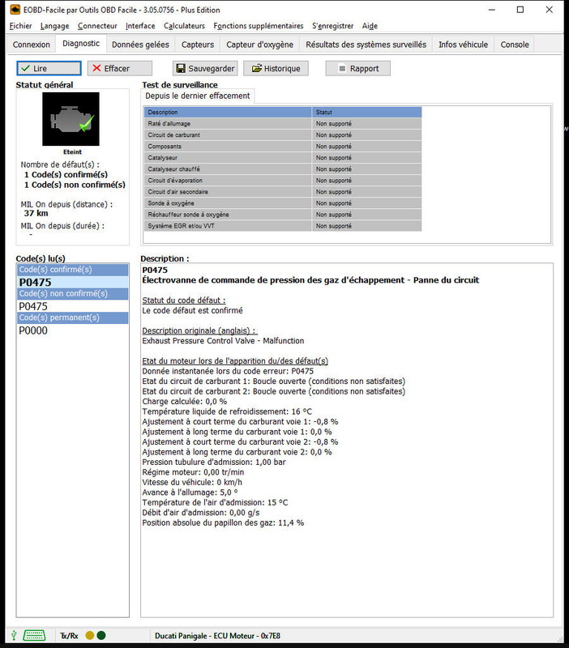Click Code(s) confirmé(s) list header

[72, 270]
